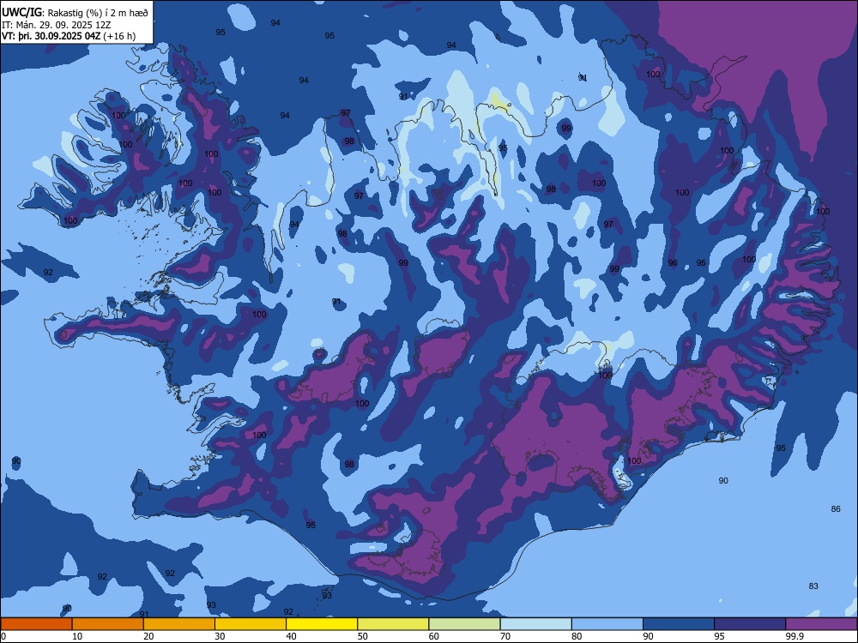858x643 pixels.
Task: Click the initialization time line "IT: Mán. 29. 09. 2025 12Z"
Action: click(57, 25)
